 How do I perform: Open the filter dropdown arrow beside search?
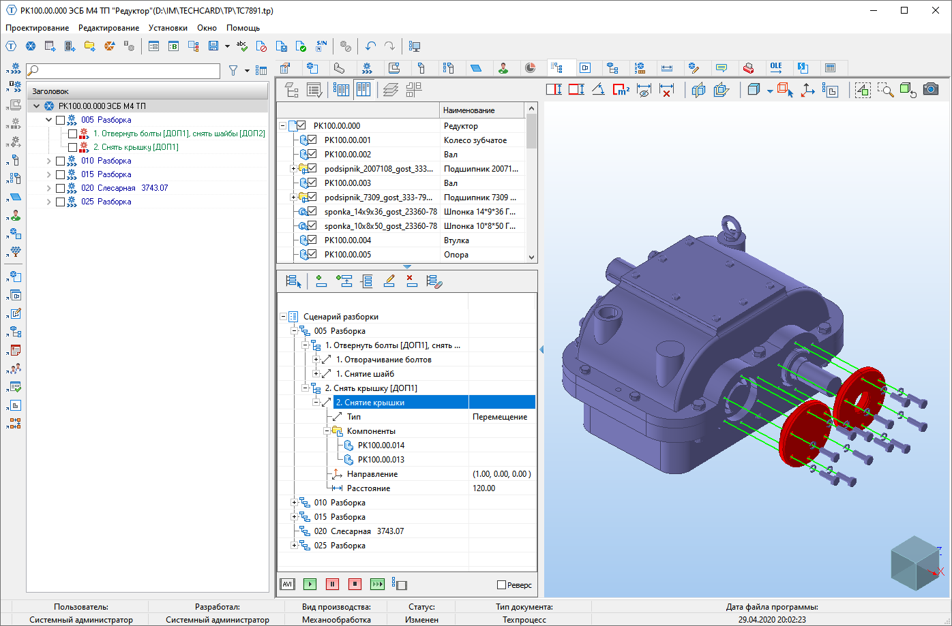click(x=246, y=70)
